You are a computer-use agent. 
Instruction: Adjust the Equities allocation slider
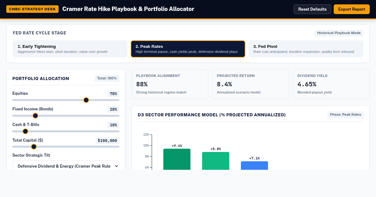pos(66,100)
